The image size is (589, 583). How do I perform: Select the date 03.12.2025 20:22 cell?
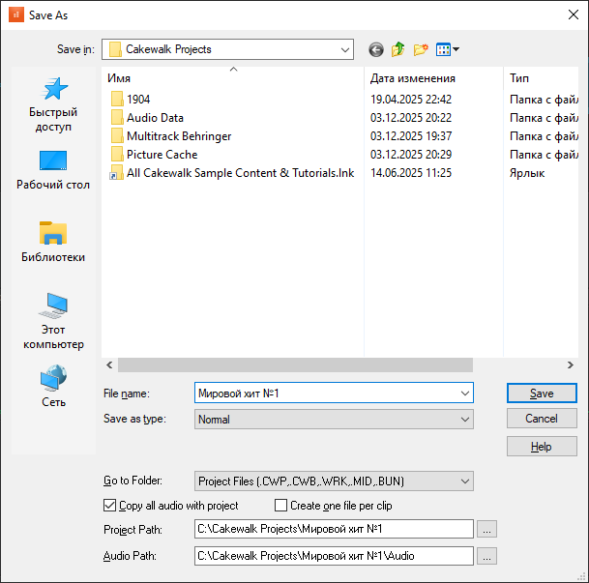pos(411,118)
